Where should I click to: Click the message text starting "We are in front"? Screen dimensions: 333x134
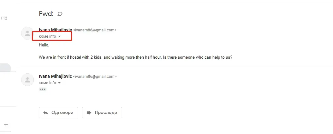(x=135, y=57)
